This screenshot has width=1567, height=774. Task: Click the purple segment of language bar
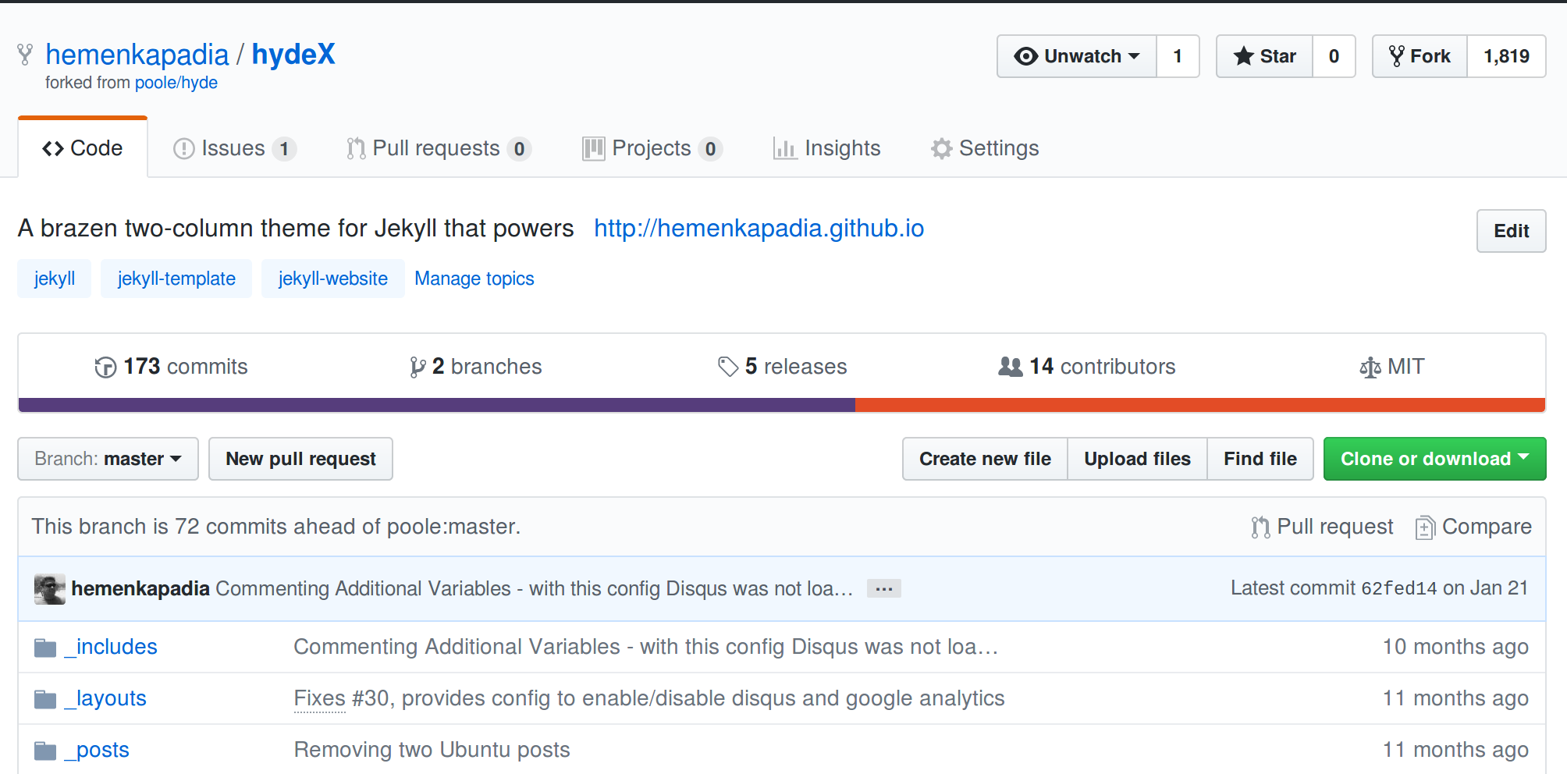coord(437,405)
